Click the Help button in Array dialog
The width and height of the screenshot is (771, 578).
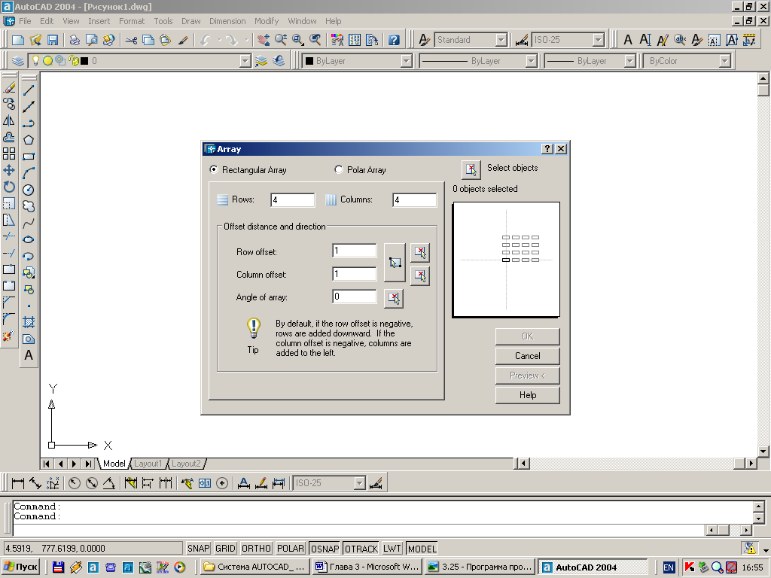point(528,395)
